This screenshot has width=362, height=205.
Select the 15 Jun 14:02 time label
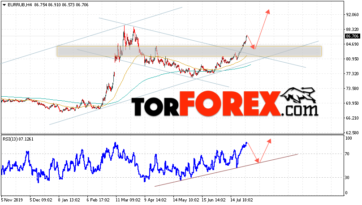214,200
